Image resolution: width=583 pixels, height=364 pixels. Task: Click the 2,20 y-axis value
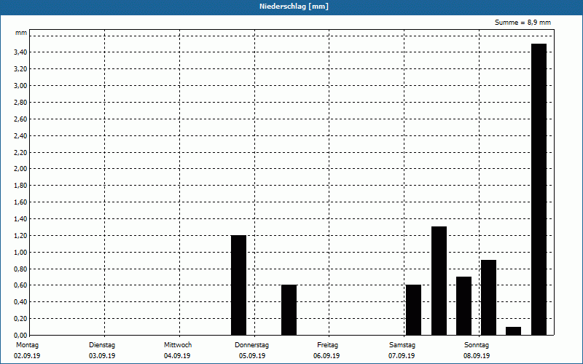(x=20, y=152)
